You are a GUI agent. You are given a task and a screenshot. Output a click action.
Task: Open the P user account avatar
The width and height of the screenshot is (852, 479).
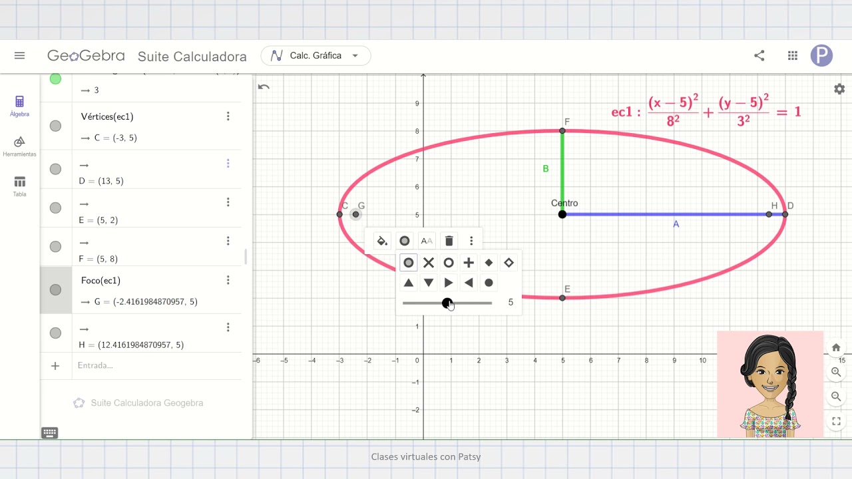coord(821,56)
